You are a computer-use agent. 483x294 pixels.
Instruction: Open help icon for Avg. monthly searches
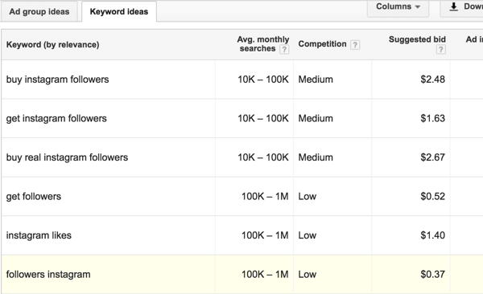click(x=284, y=49)
